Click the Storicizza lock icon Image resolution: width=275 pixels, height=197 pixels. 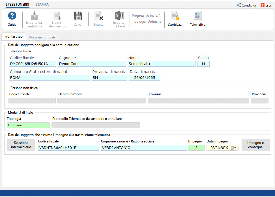click(175, 16)
